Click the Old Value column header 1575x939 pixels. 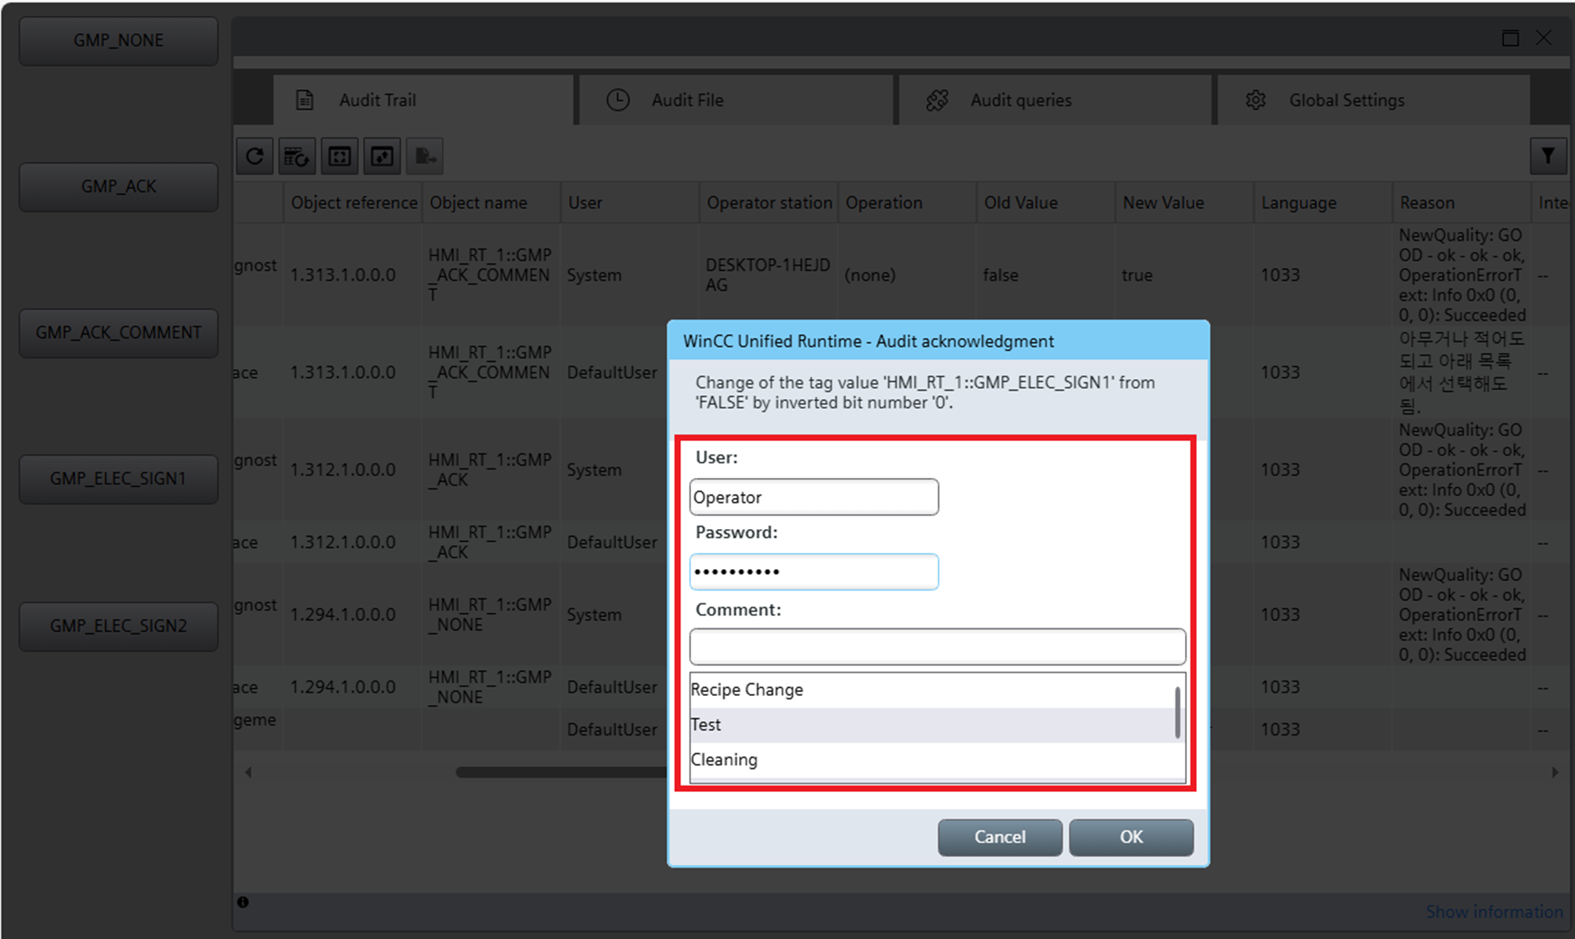coord(1045,203)
